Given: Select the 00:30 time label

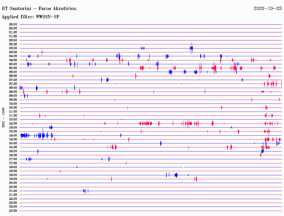Looking at the screenshot, I should click(13, 29).
